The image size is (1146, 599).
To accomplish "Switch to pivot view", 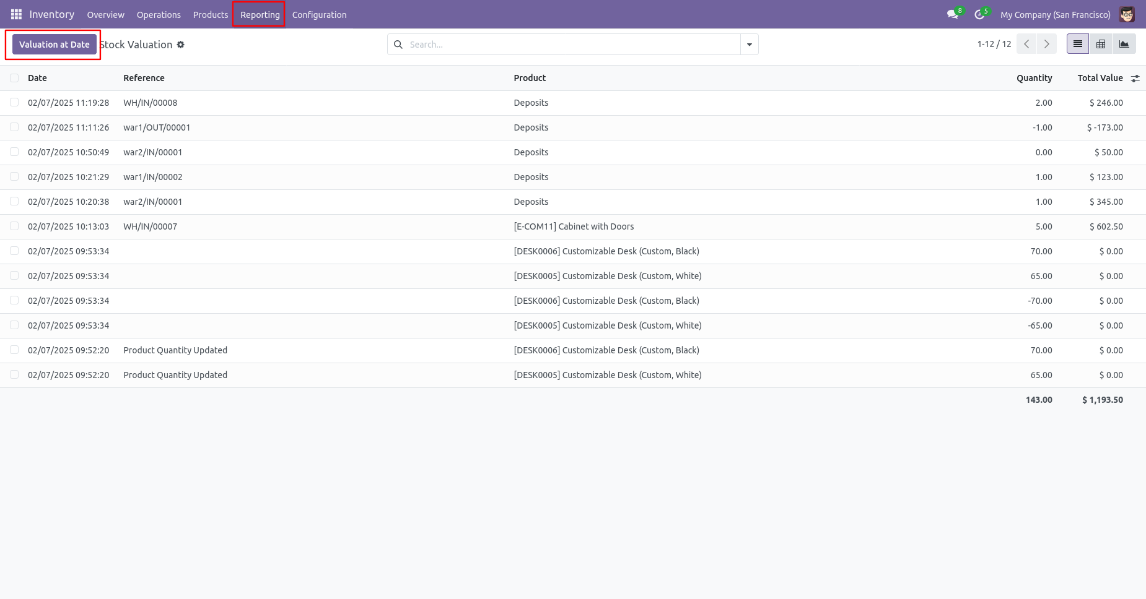I will coord(1101,44).
